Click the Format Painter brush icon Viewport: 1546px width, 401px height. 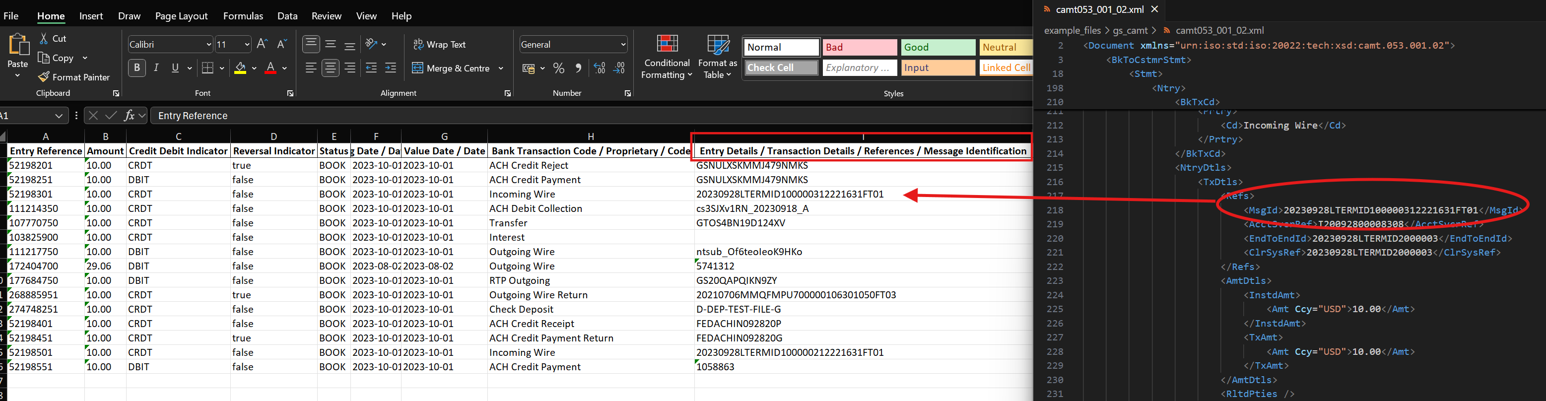44,77
